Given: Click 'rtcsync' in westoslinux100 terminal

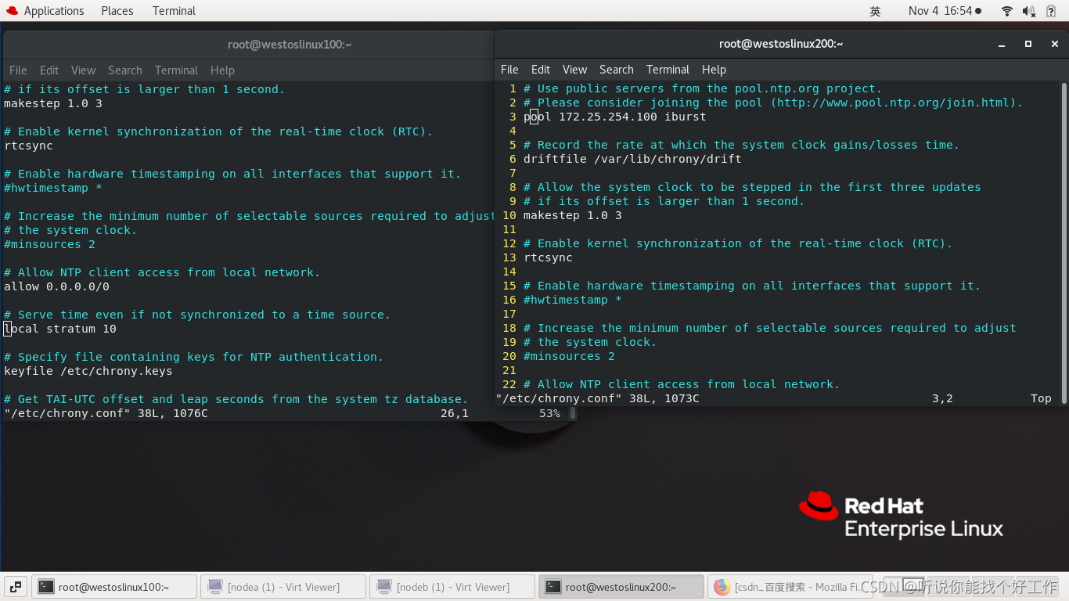Looking at the screenshot, I should coord(28,146).
